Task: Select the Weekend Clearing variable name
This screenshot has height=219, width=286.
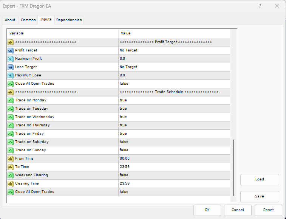Action: coord(31,175)
